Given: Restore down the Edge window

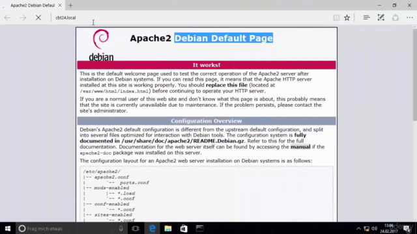Looking at the screenshot, I should coord(394,5).
